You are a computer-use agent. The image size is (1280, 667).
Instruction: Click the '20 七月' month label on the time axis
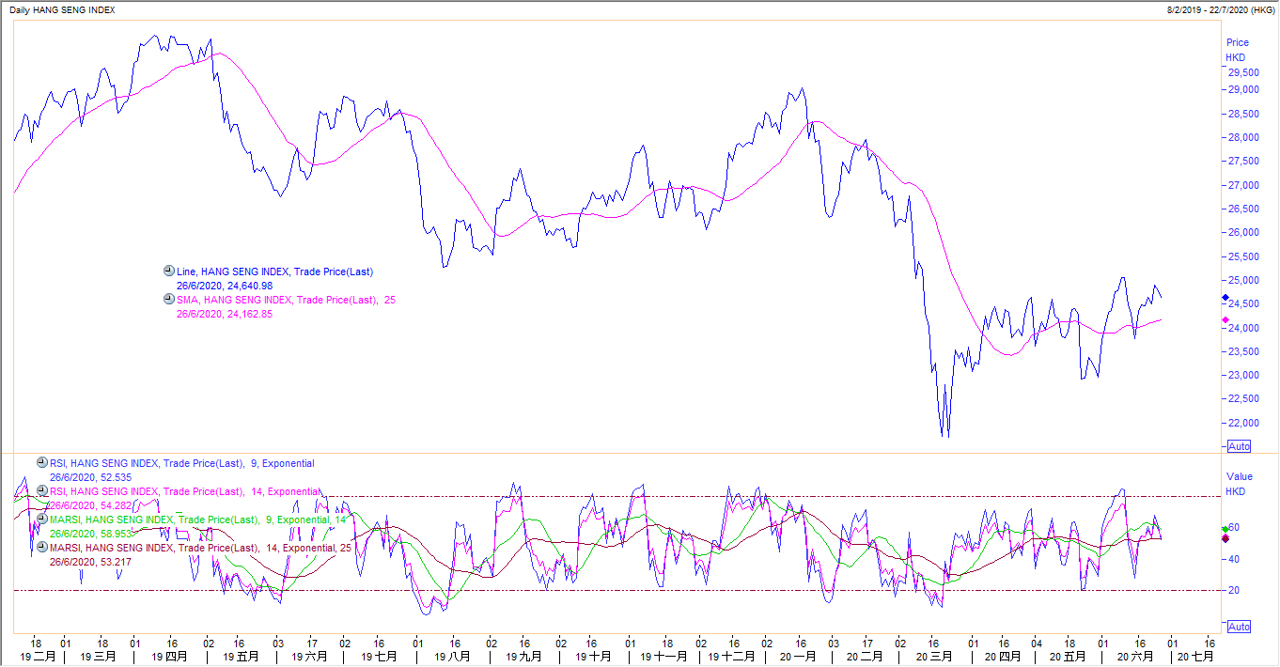(x=1196, y=657)
